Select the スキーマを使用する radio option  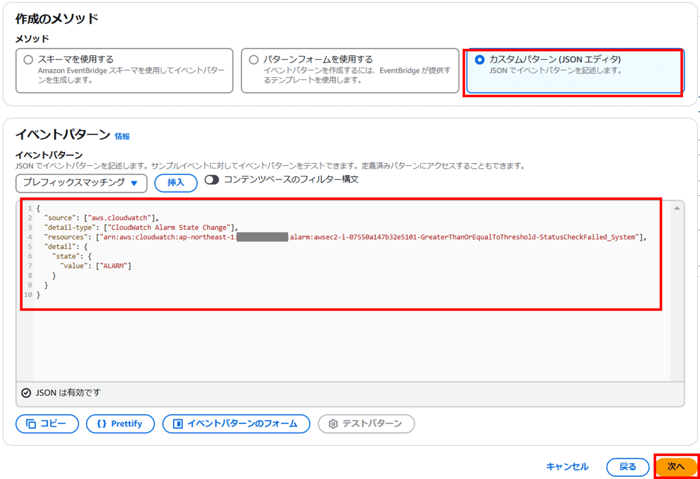(28, 60)
